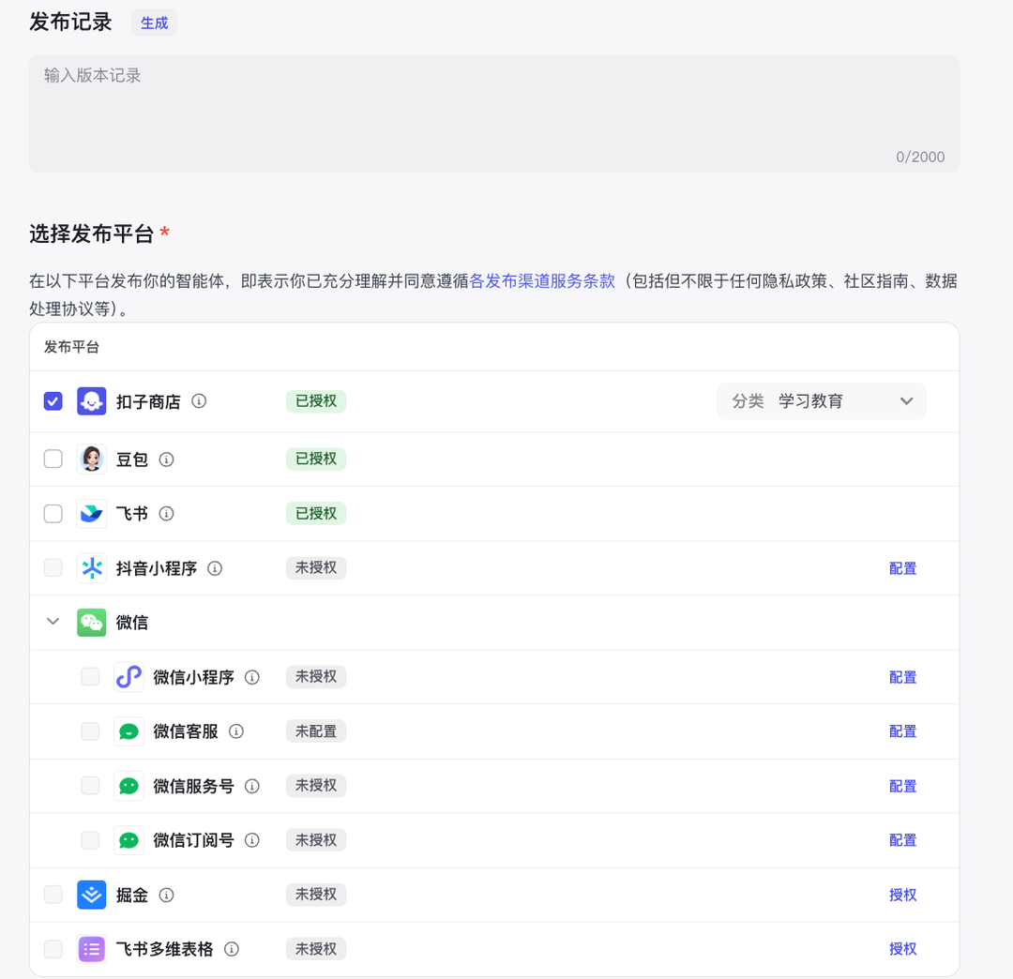The width and height of the screenshot is (1013, 979).
Task: Click the 飞书 logo icon
Action: pos(92,513)
